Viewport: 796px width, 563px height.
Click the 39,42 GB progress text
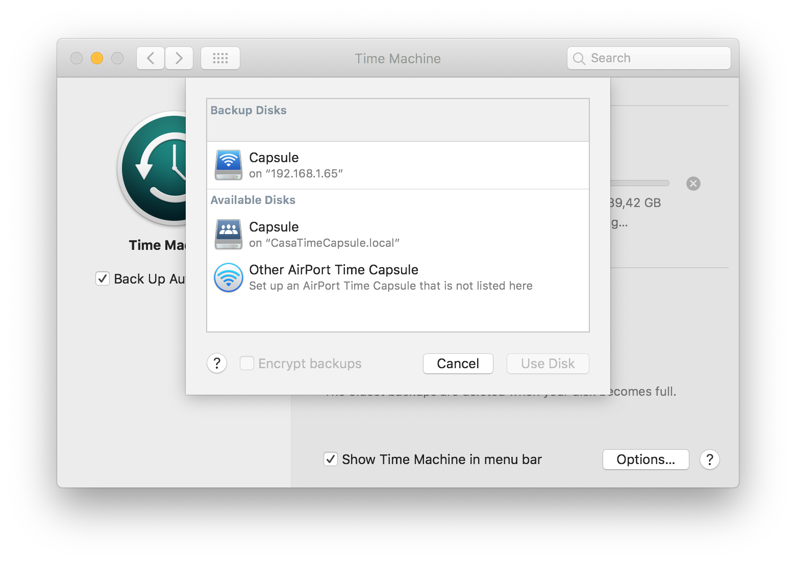(635, 203)
